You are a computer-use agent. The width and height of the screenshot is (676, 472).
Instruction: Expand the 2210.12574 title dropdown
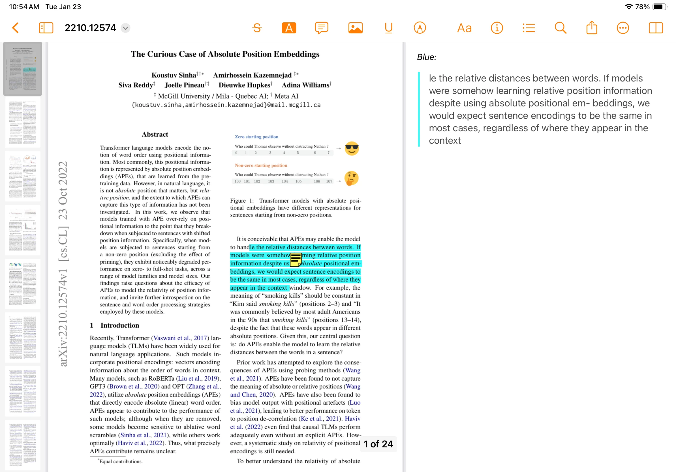[125, 28]
